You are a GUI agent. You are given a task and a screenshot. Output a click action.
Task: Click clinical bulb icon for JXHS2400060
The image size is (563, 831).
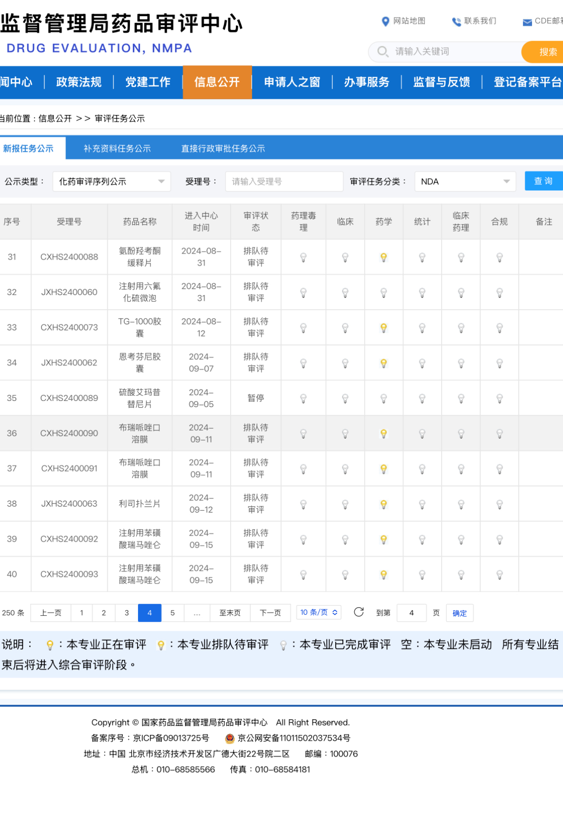click(345, 293)
